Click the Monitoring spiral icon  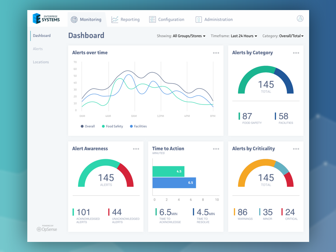tap(73, 19)
